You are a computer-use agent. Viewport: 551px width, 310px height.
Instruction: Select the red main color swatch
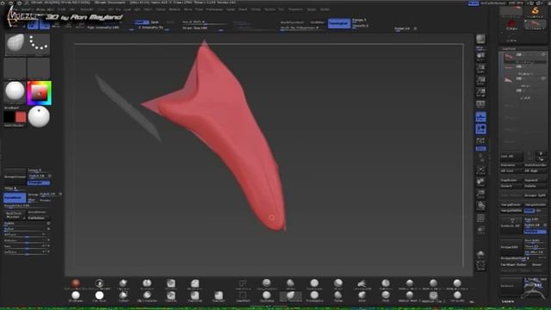tap(21, 117)
